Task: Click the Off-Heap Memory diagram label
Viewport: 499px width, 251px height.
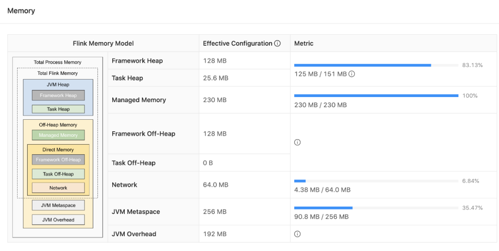Action: [58, 125]
